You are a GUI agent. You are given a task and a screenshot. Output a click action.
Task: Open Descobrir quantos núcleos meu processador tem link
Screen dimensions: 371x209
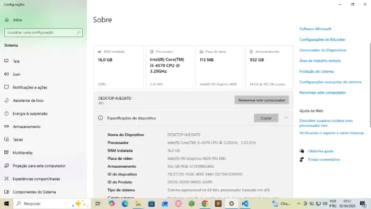pos(326,123)
